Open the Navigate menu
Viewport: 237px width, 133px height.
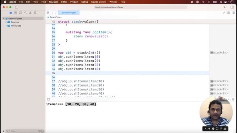pos(53,2)
